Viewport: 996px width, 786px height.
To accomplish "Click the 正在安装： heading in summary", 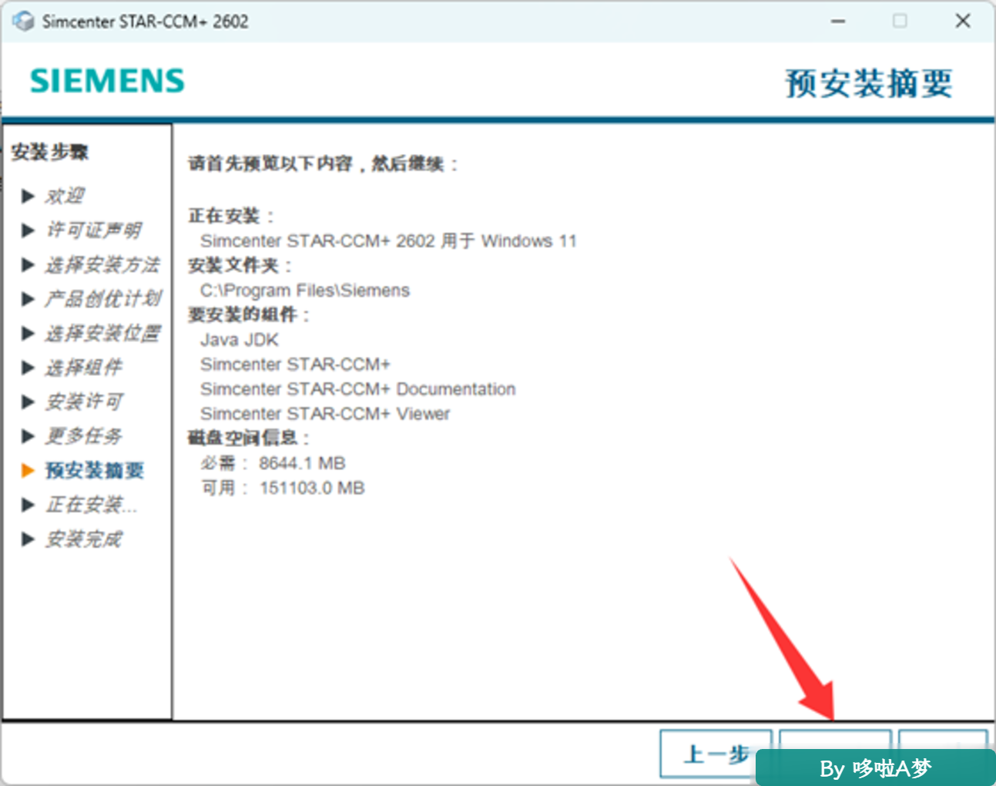I will [232, 216].
